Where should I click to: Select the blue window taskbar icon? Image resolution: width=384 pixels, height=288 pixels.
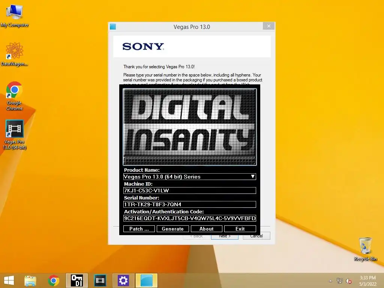click(147, 280)
